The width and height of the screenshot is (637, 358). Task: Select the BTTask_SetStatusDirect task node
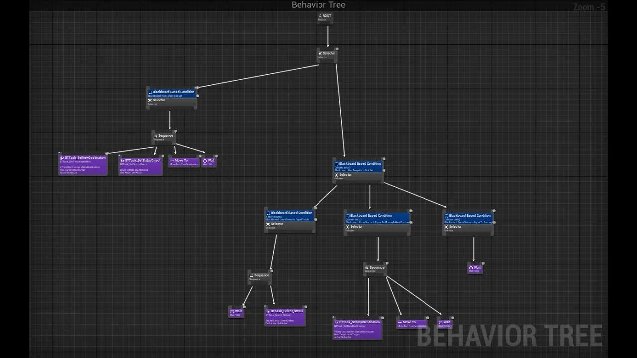pyautogui.click(x=141, y=166)
